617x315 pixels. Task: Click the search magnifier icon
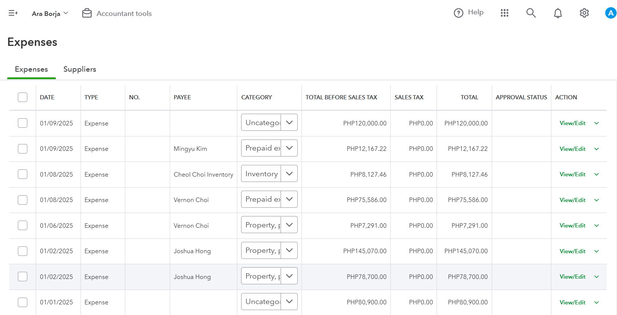pos(531,13)
